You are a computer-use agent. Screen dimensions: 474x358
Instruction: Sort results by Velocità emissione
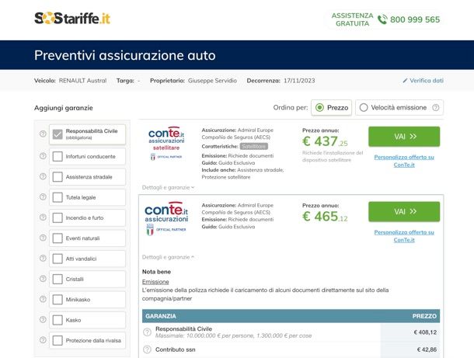coord(364,107)
